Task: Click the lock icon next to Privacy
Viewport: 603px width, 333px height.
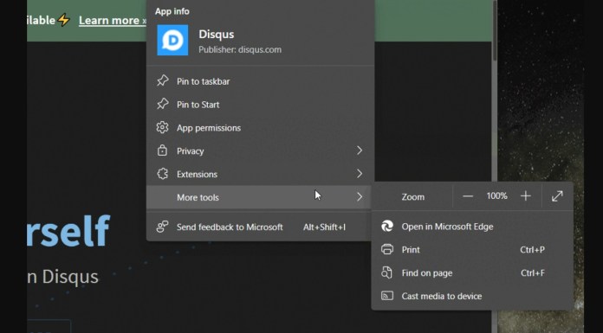Action: click(162, 150)
